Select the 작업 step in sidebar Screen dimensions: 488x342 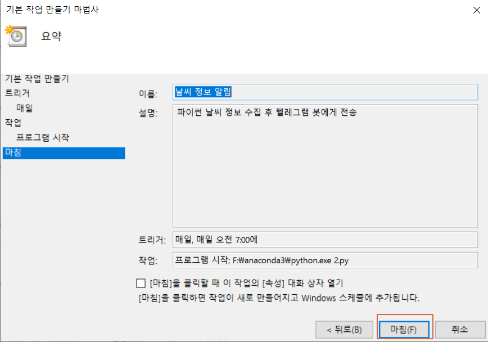coord(13,123)
